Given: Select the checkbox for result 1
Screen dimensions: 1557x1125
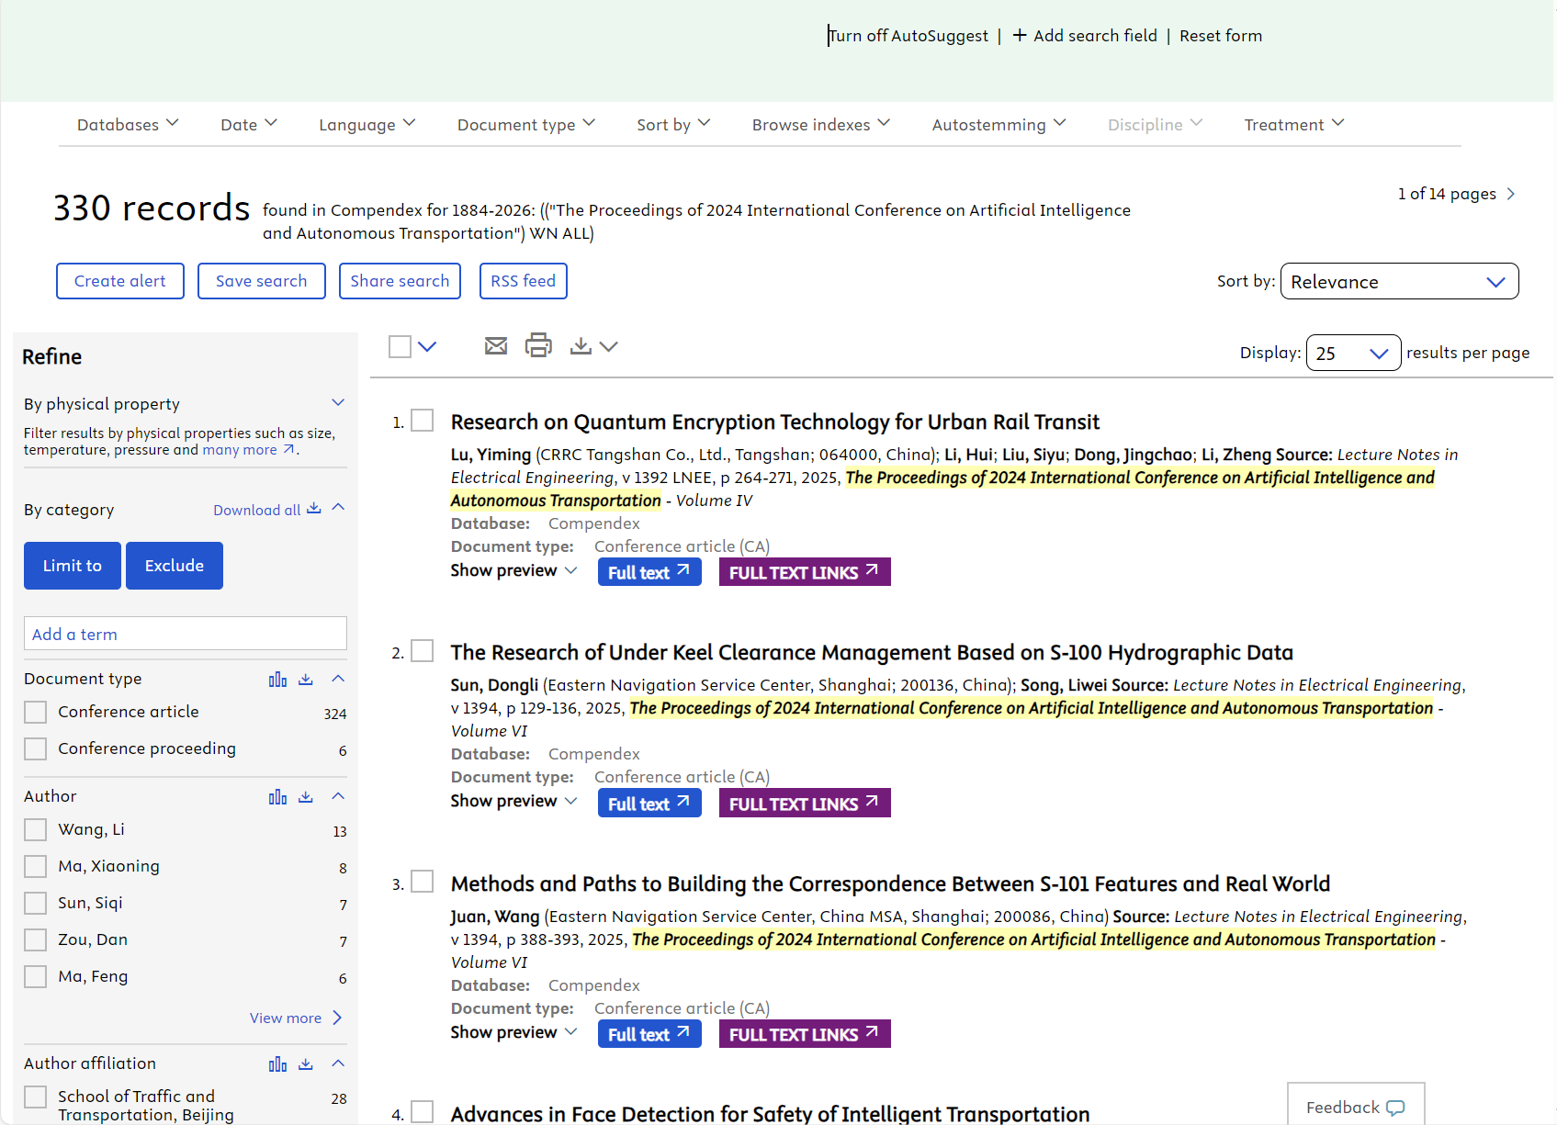Looking at the screenshot, I should tap(423, 421).
